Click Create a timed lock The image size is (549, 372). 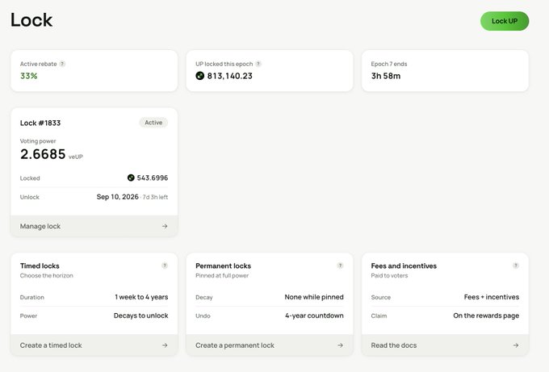tap(94, 345)
